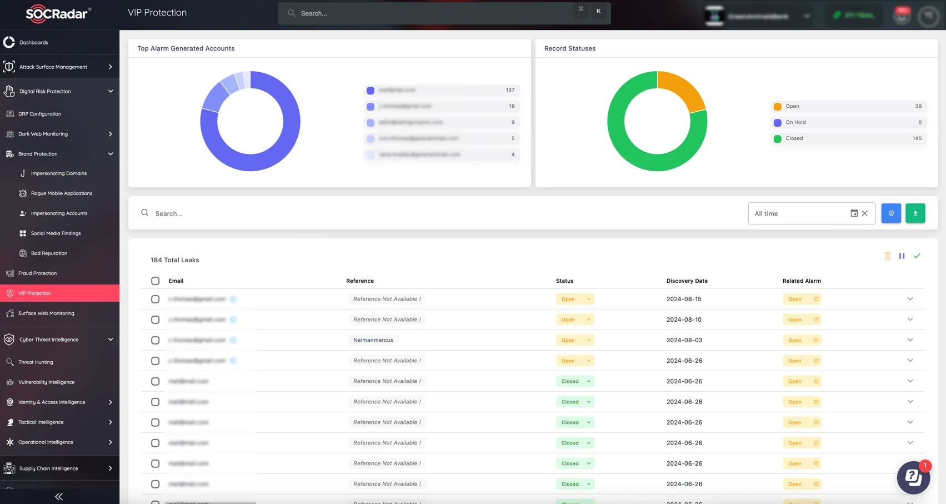
Task: Collapse sidebar with double-chevron icon
Action: coord(59,497)
